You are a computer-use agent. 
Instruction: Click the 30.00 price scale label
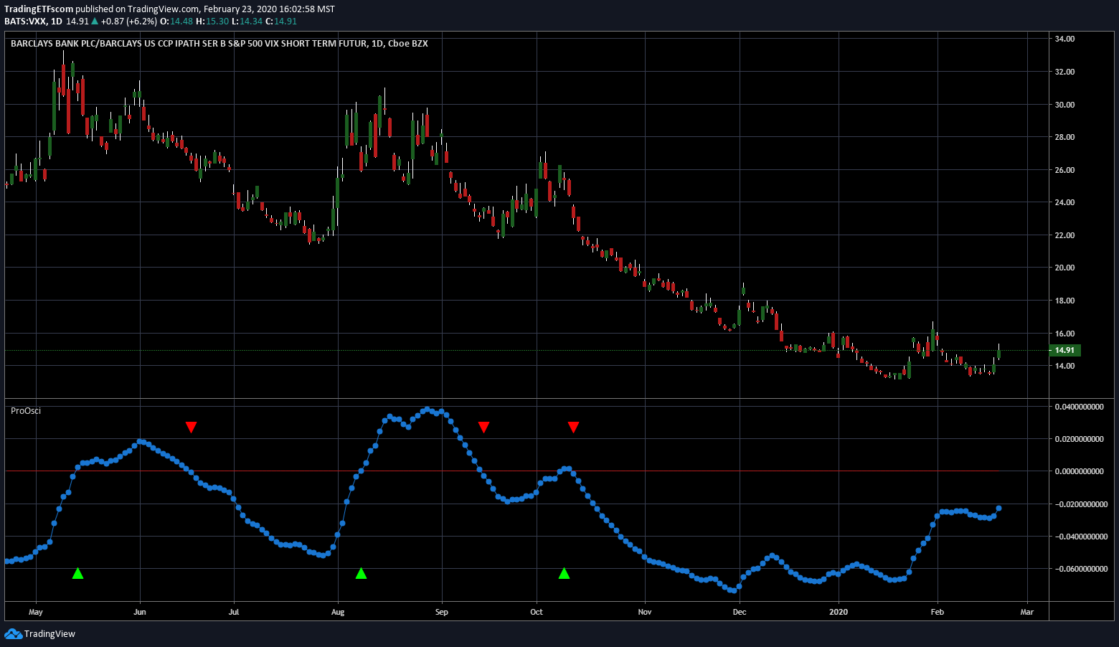pyautogui.click(x=1064, y=105)
